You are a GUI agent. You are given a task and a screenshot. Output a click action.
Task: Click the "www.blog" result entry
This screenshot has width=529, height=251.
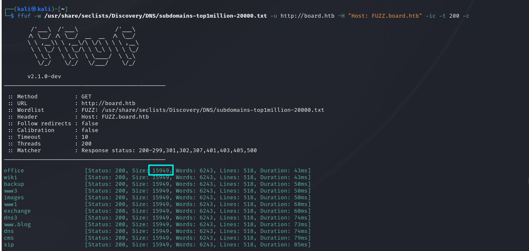pos(17,225)
